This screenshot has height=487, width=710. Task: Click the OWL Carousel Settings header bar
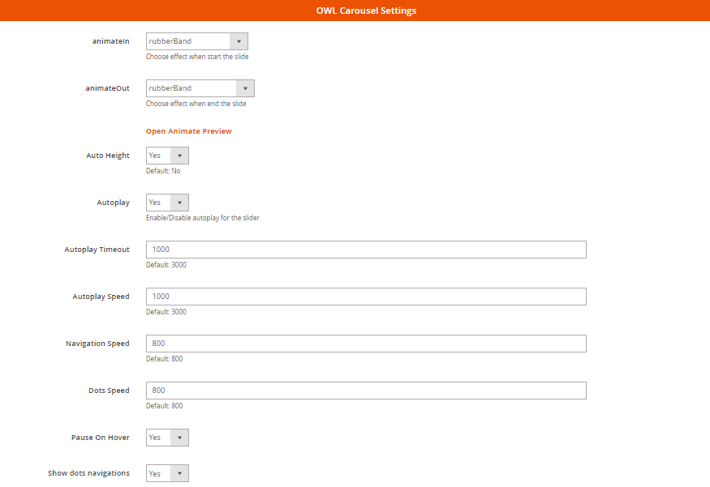click(355, 11)
